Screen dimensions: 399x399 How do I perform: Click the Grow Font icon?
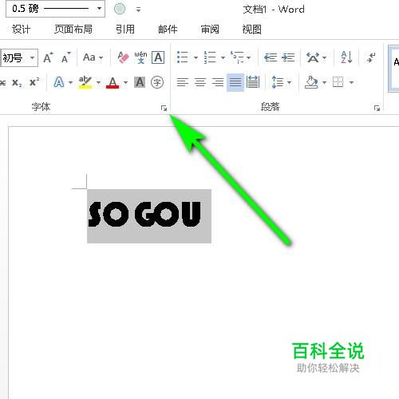click(x=48, y=57)
